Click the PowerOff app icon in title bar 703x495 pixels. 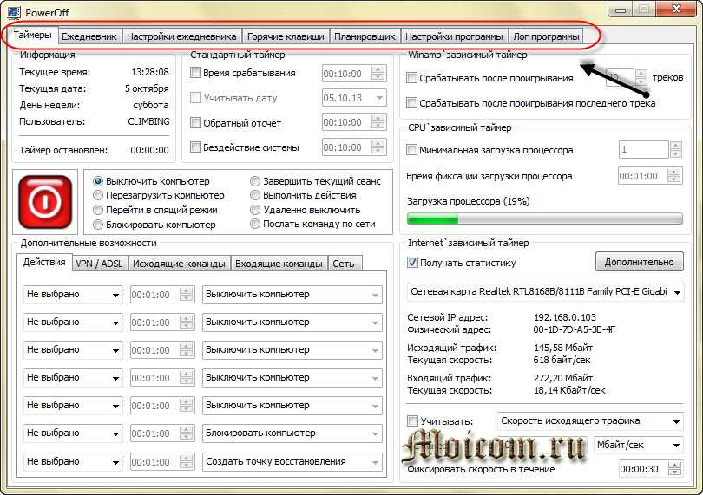coord(11,10)
